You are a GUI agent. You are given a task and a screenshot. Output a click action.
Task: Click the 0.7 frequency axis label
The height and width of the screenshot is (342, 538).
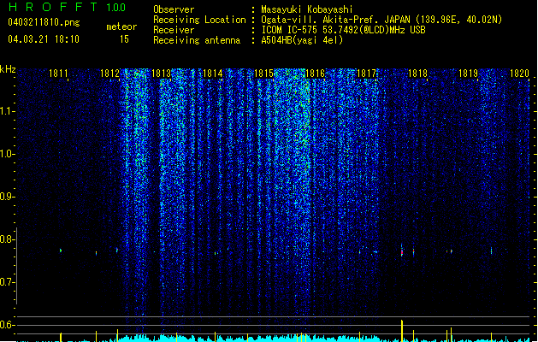click(x=7, y=282)
